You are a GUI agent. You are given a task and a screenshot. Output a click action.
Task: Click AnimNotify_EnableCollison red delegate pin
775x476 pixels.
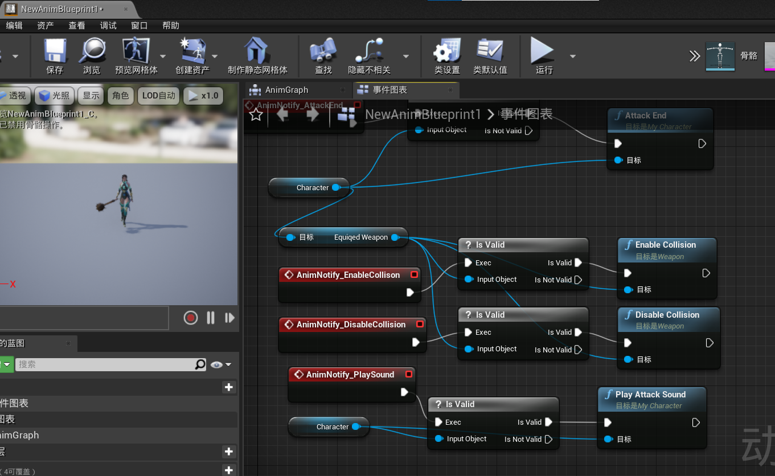[414, 275]
